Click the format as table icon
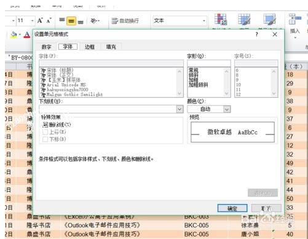Image resolution: width=308 pixels, height=239 pixels. [244, 20]
